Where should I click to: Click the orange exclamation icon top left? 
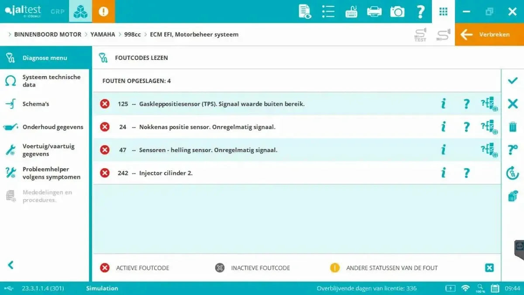click(103, 11)
